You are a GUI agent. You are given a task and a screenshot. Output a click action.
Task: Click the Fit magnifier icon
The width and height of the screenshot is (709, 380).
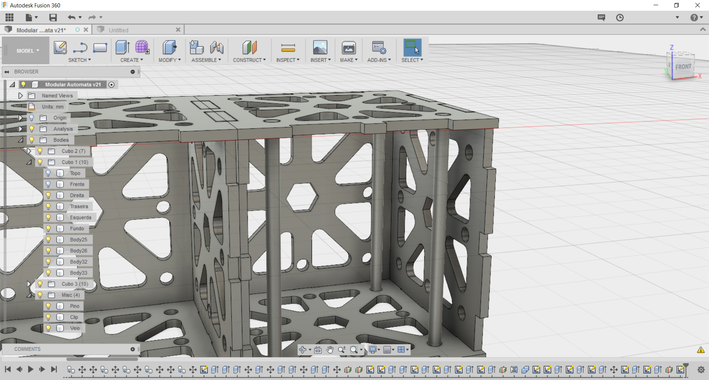pos(354,350)
